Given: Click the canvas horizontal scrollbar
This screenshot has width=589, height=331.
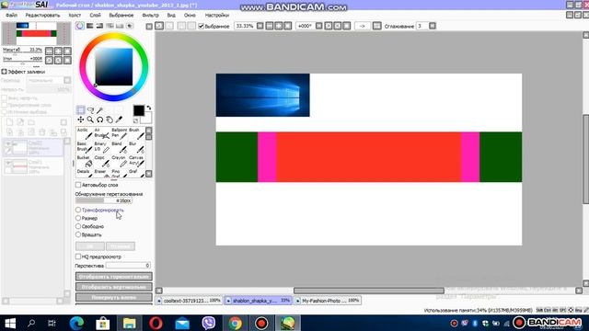Looking at the screenshot, I should (368, 291).
